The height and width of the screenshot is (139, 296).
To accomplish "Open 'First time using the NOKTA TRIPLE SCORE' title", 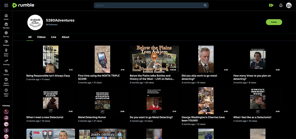I will pos(99,77).
